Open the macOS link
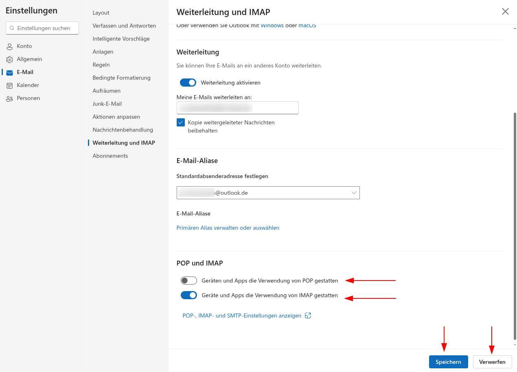The height and width of the screenshot is (372, 517). click(307, 26)
